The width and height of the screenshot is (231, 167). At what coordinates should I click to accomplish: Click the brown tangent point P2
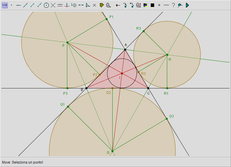(x=100, y=75)
